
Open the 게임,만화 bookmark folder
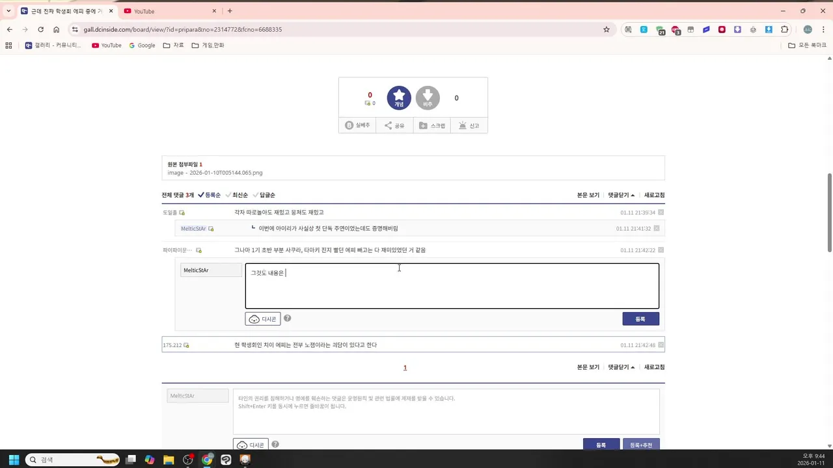click(x=208, y=45)
